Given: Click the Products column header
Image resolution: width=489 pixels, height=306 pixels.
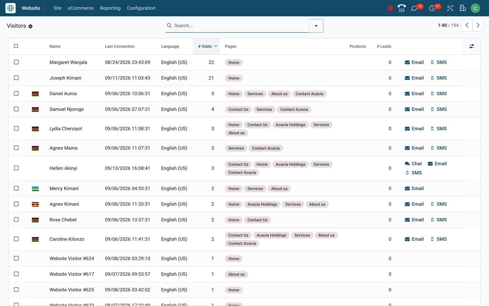Looking at the screenshot, I should [x=358, y=47].
